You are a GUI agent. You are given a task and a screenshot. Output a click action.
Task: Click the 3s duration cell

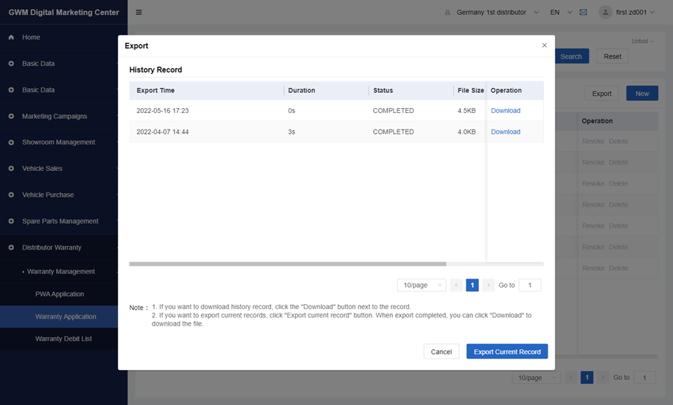[x=291, y=132]
